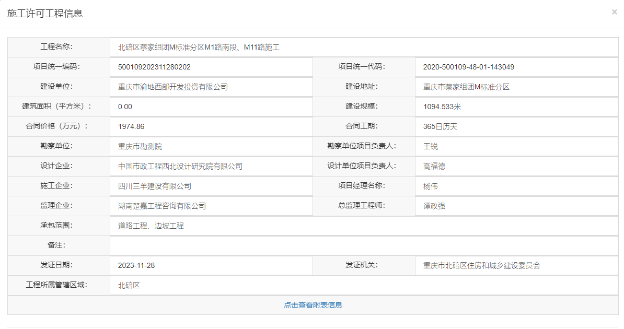Viewport: 624px width, 329px height.
Task: Select the code 500109202311280202
Action: point(154,67)
